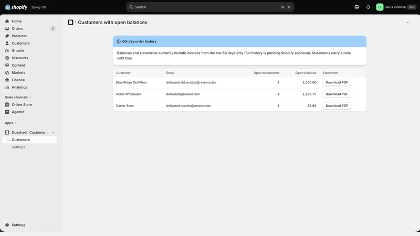Open the Markets globe icon
420x236 pixels.
(7, 73)
